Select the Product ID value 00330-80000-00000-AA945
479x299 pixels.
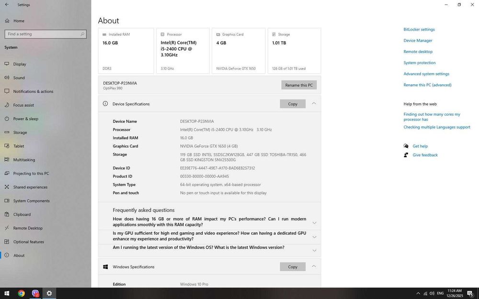tap(205, 177)
